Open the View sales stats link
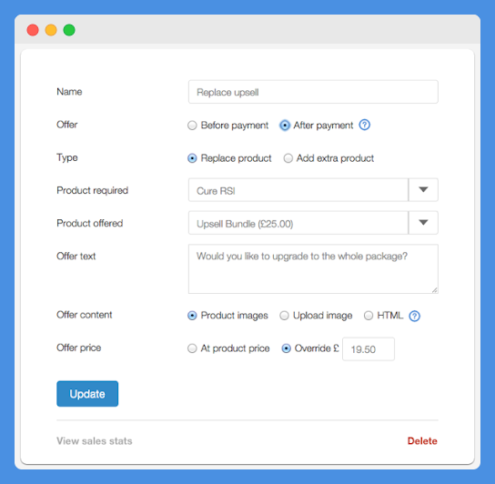This screenshot has width=495, height=484. [x=95, y=440]
